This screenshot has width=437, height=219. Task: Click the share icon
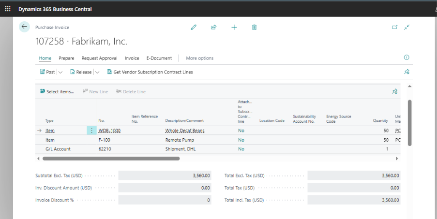click(x=213, y=28)
